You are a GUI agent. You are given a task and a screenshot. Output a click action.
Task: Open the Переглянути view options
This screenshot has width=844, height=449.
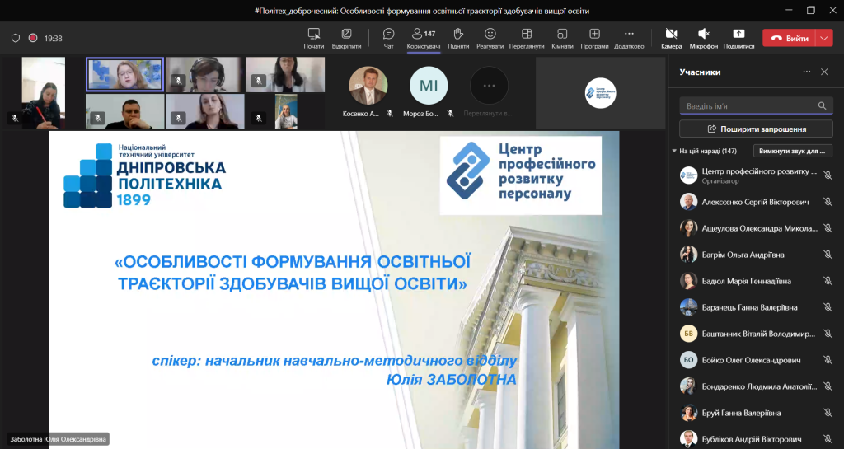tap(527, 38)
